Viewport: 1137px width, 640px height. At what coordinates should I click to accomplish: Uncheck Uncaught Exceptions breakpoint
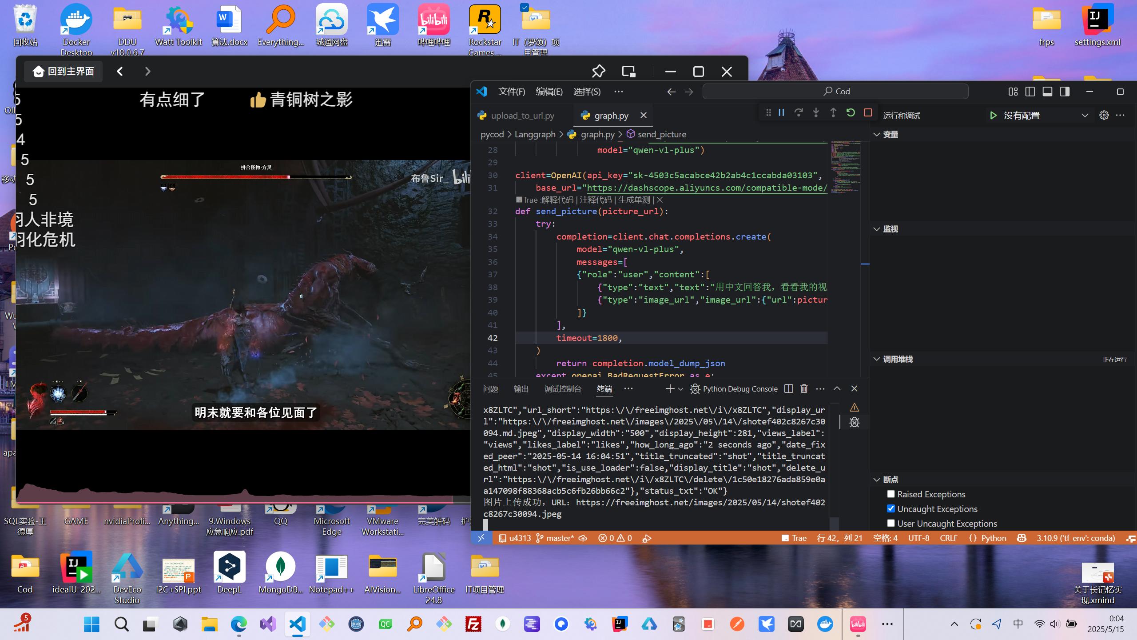891,508
